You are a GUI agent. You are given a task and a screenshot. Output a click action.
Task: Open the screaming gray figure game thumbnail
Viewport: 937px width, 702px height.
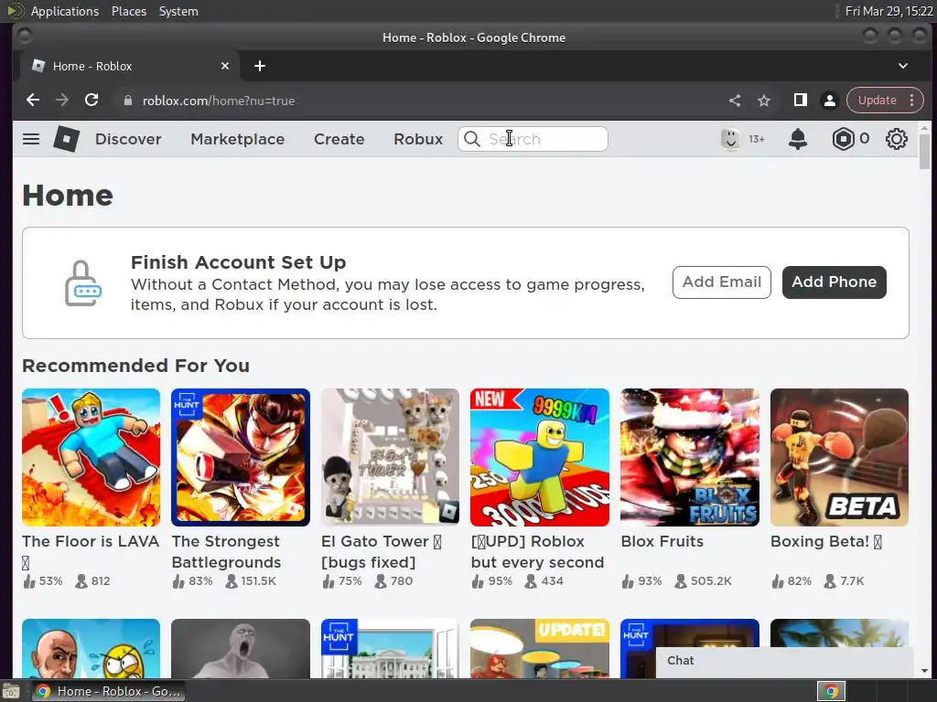click(x=241, y=648)
